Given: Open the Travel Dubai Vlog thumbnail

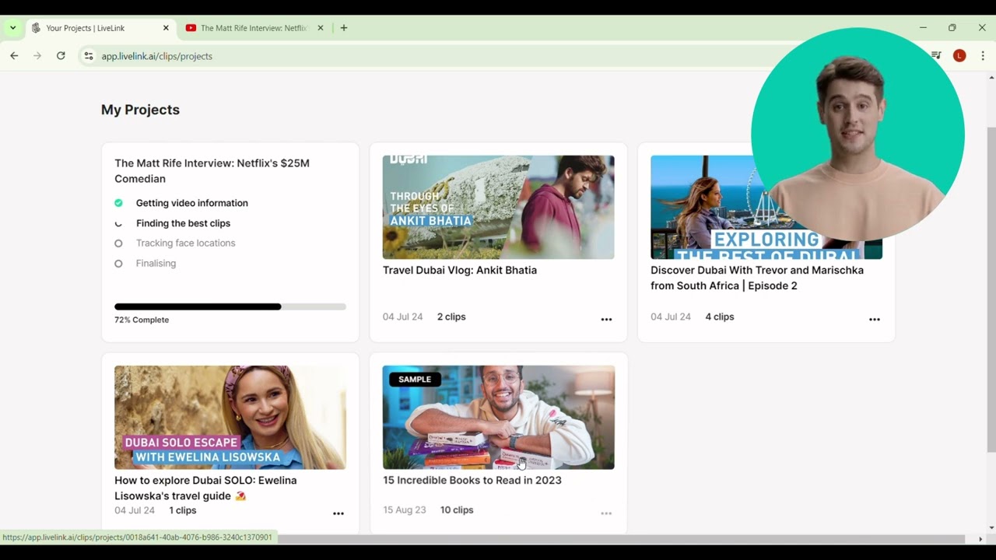Looking at the screenshot, I should coord(498,207).
